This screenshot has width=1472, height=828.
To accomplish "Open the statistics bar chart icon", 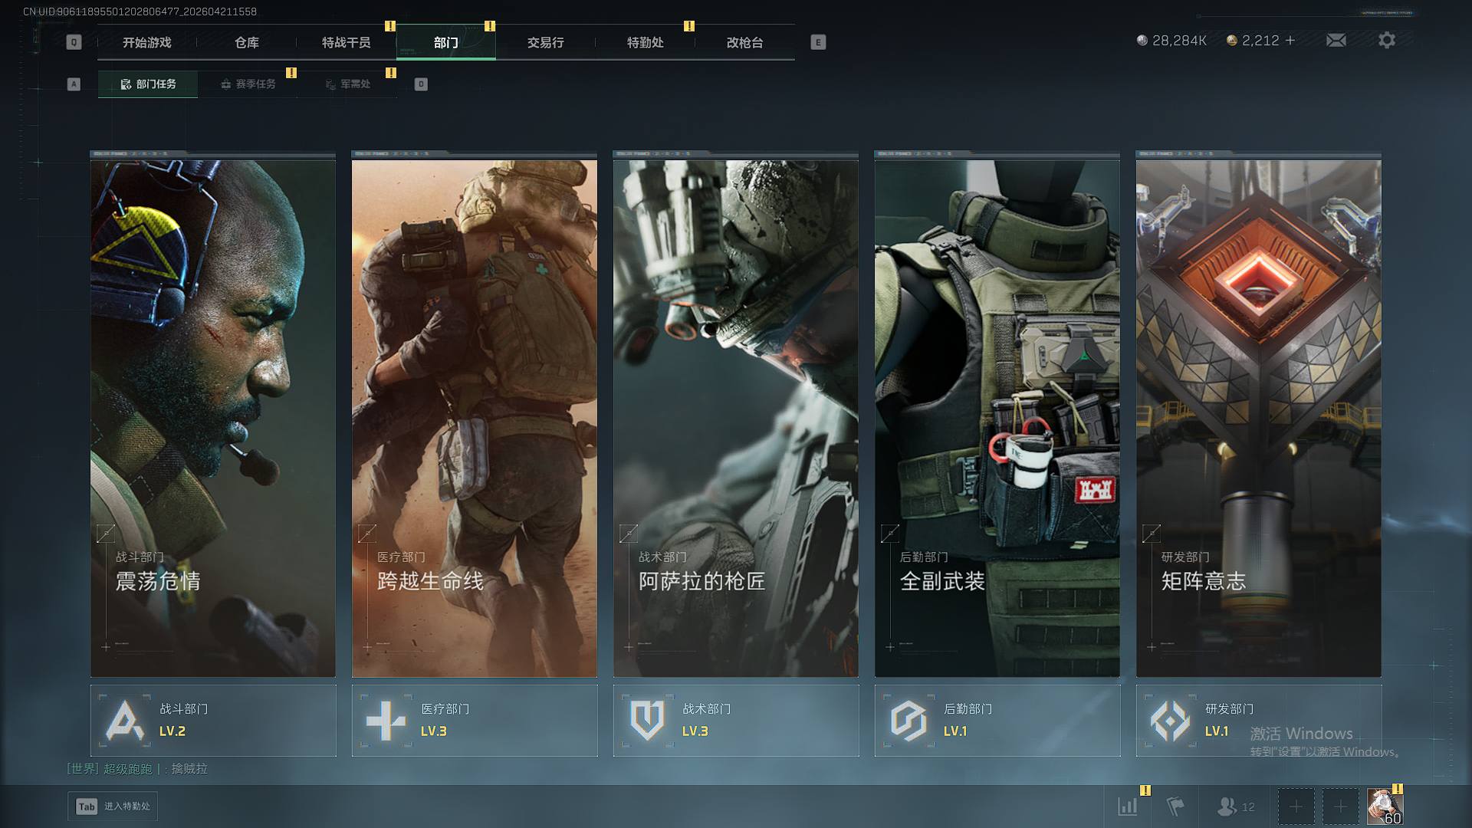I will [x=1128, y=806].
